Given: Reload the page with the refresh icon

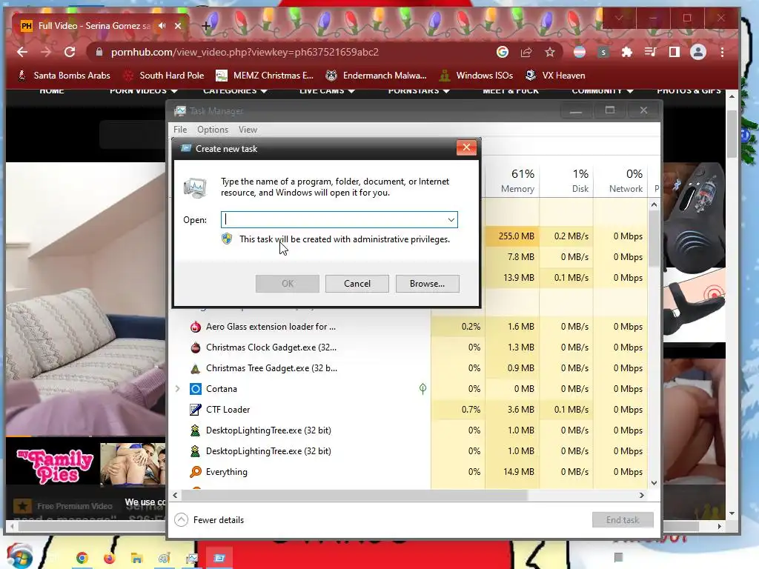Looking at the screenshot, I should pyautogui.click(x=70, y=53).
